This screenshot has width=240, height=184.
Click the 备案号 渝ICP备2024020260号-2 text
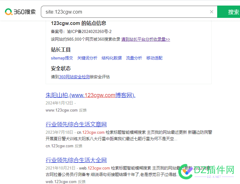click(x=81, y=32)
